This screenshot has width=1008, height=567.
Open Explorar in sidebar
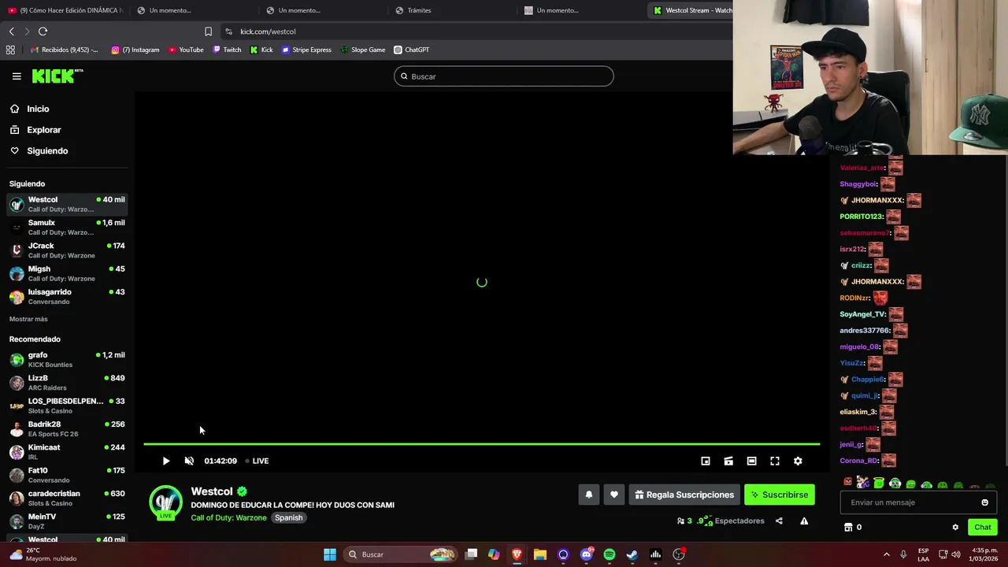tap(43, 130)
